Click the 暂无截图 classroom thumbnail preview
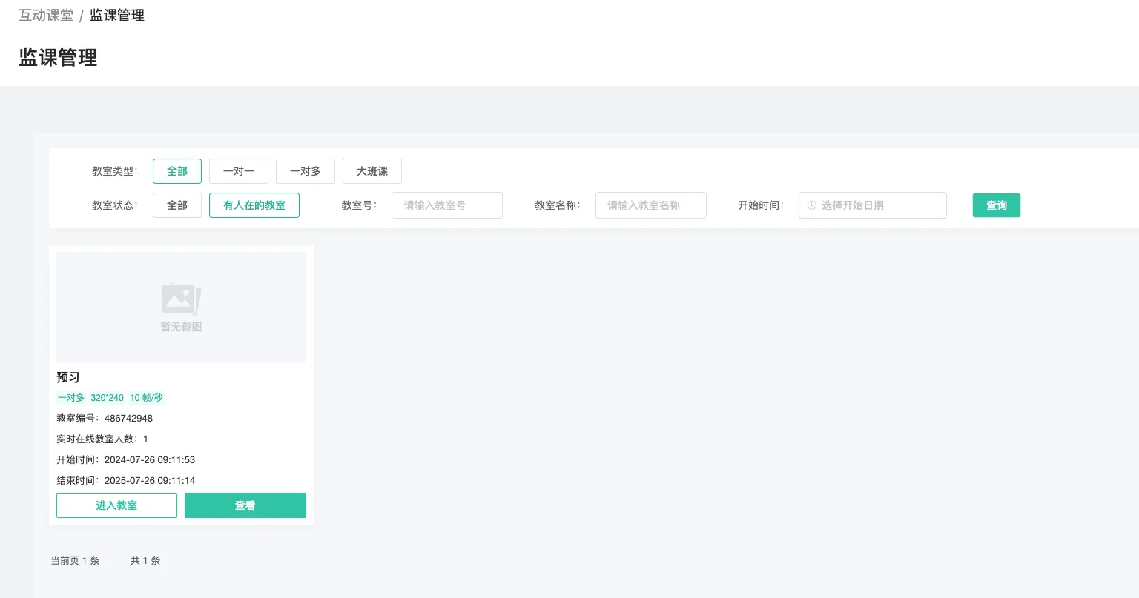This screenshot has height=598, width=1139. coord(180,307)
